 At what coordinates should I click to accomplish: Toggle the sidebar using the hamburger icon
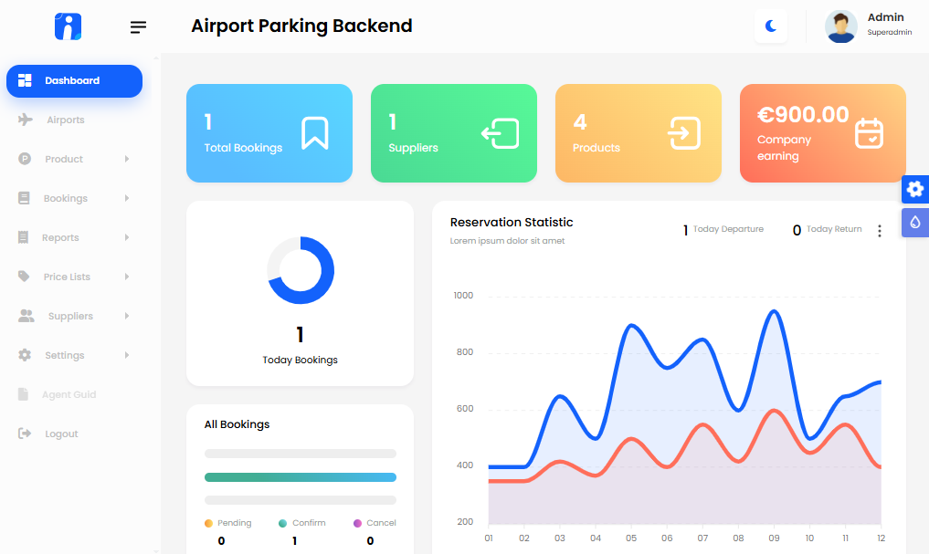coord(138,26)
